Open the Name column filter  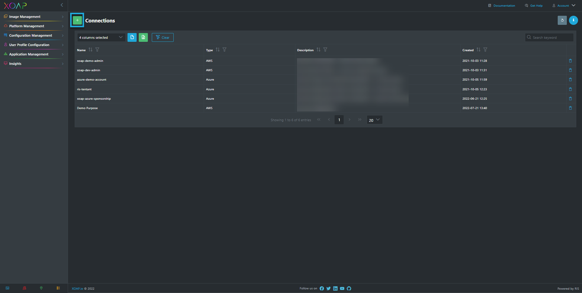(97, 50)
